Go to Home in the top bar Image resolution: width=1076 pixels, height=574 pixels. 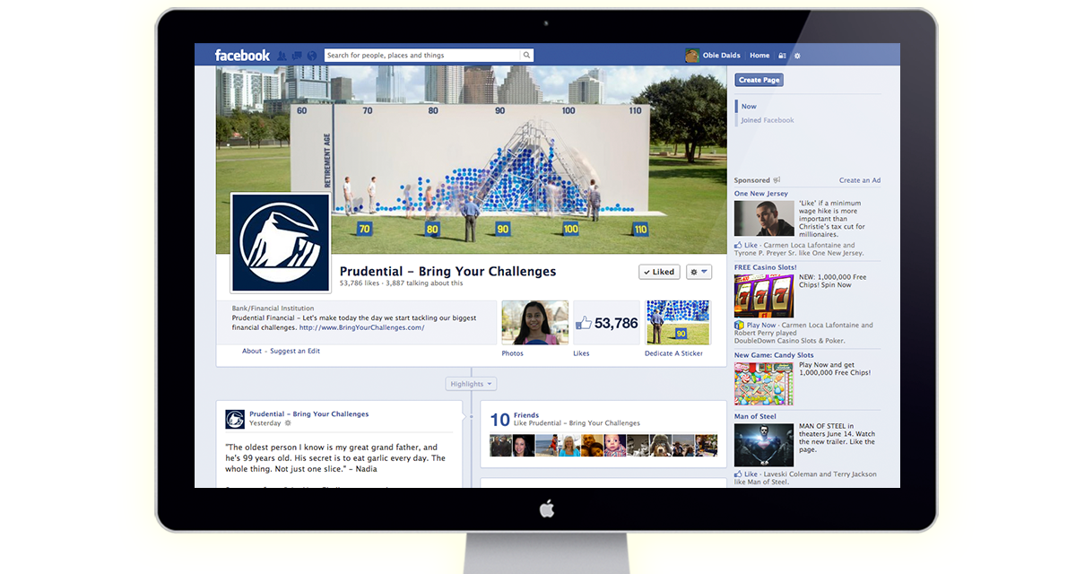(759, 56)
